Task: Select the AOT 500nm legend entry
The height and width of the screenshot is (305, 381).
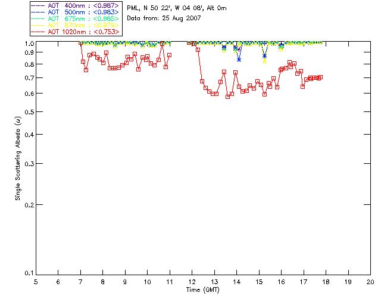Action: click(x=75, y=12)
